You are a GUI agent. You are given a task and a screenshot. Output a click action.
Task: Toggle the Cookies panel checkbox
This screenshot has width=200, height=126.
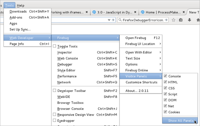[x=165, y=112]
